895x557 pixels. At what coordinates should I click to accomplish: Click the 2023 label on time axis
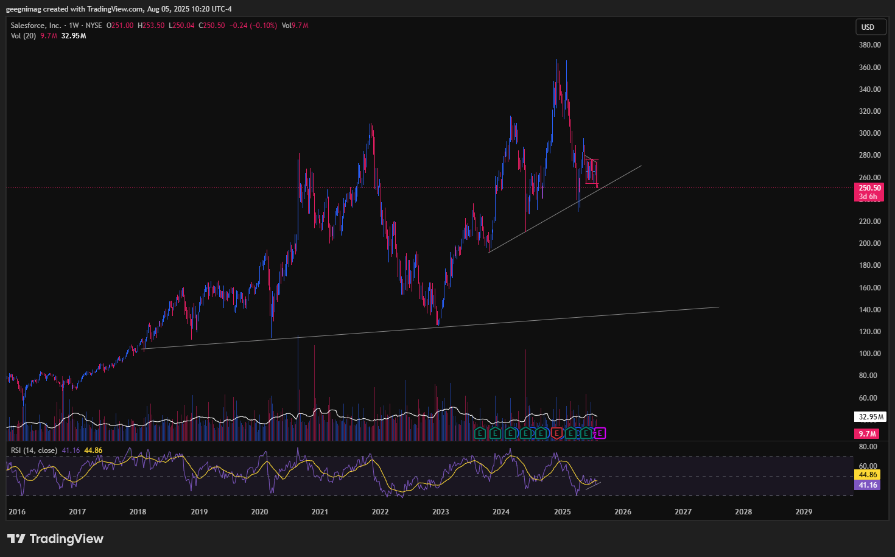coord(441,512)
